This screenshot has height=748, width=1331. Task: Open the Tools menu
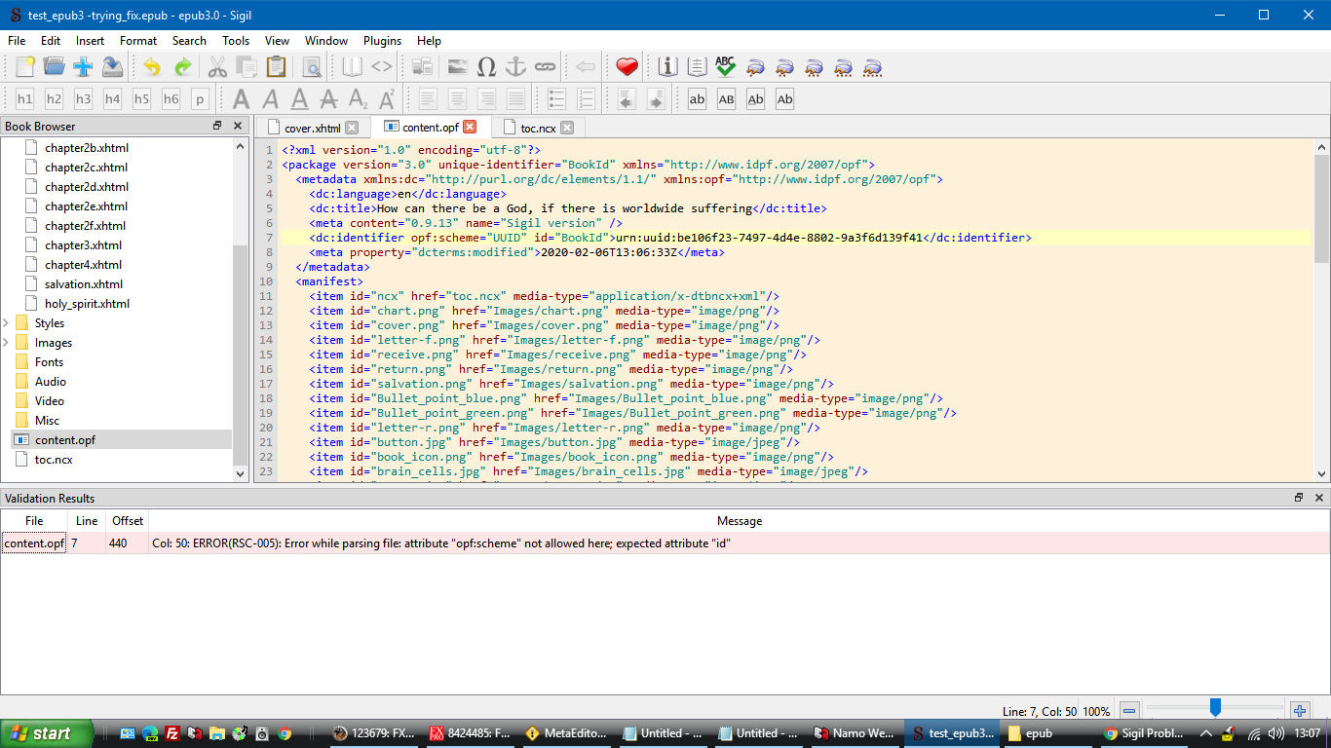[x=236, y=41]
